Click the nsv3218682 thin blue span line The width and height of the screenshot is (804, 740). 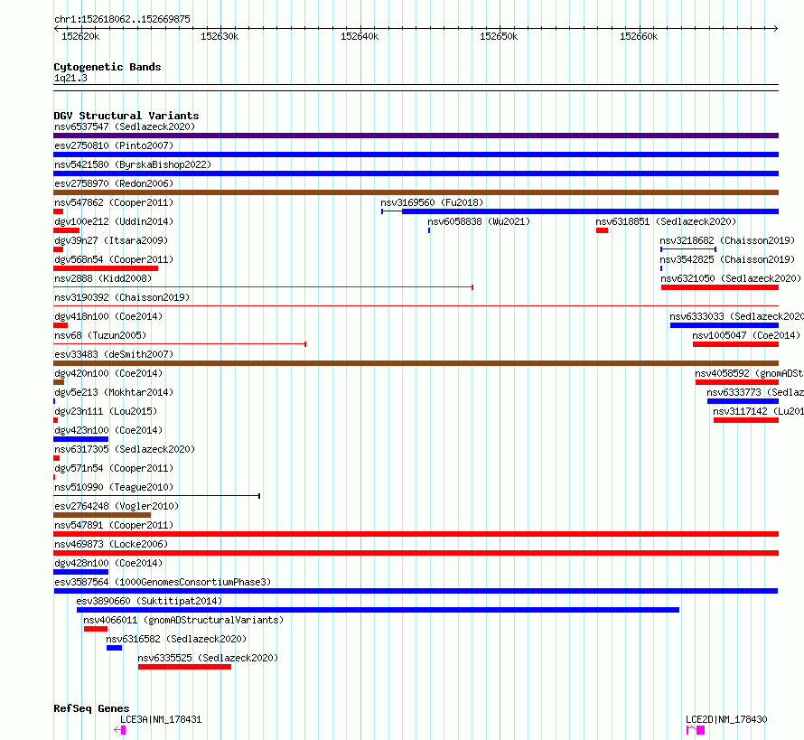(x=688, y=249)
